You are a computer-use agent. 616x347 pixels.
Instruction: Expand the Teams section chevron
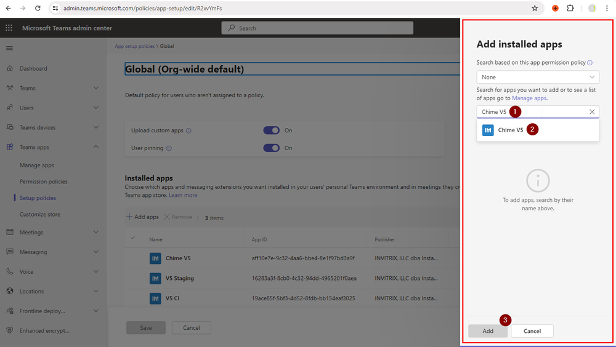tap(96, 88)
